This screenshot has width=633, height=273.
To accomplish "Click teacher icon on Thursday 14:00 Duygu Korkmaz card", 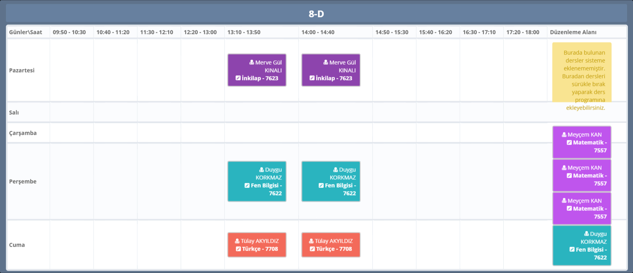I will pyautogui.click(x=336, y=169).
